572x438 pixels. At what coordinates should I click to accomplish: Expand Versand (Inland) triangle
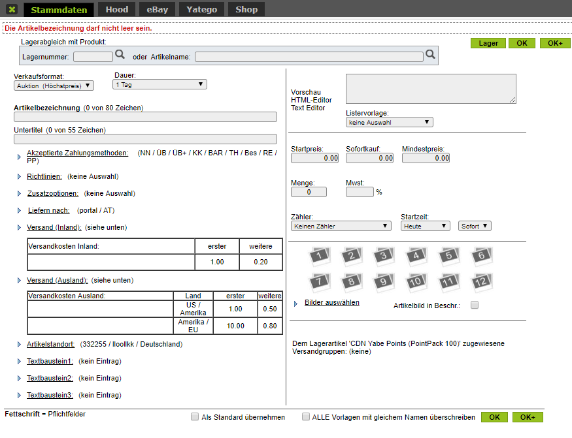[x=20, y=228]
